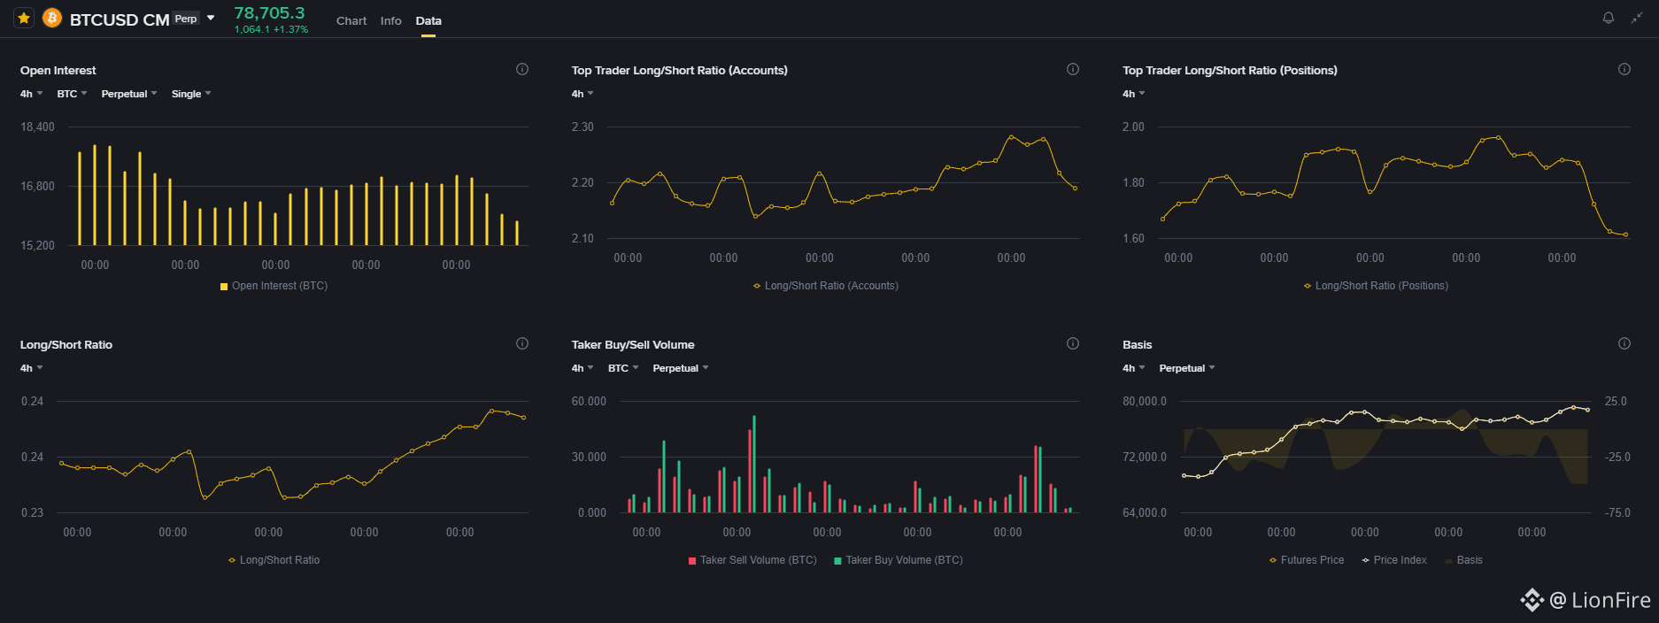1659x623 pixels.
Task: Open the notification bell alerts
Action: [1609, 18]
